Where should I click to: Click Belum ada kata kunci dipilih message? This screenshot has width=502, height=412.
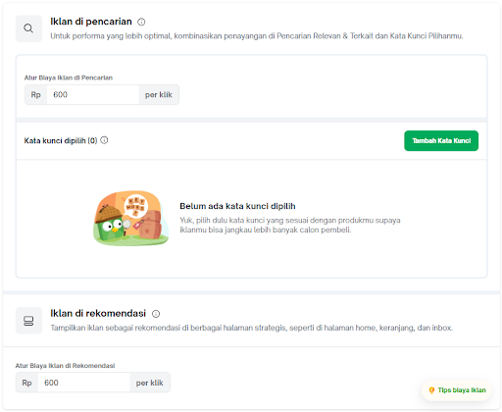(237, 206)
